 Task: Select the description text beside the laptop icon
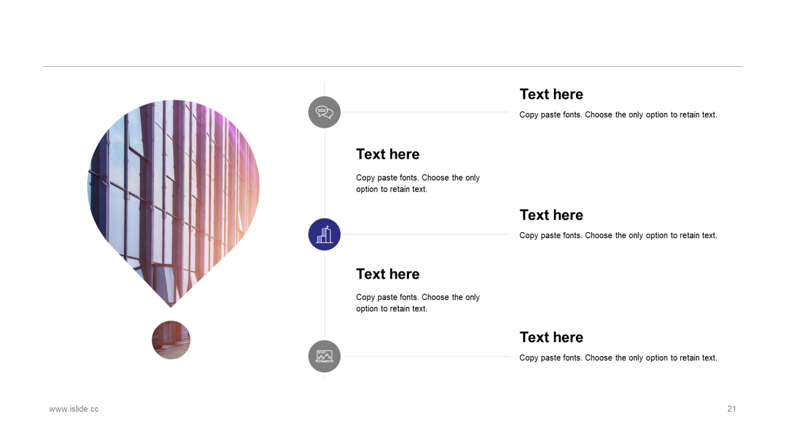pyautogui.click(x=618, y=358)
